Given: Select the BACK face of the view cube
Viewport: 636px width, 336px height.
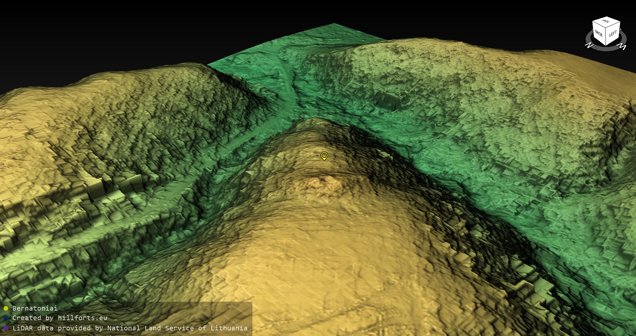Looking at the screenshot, I should pos(599,34).
